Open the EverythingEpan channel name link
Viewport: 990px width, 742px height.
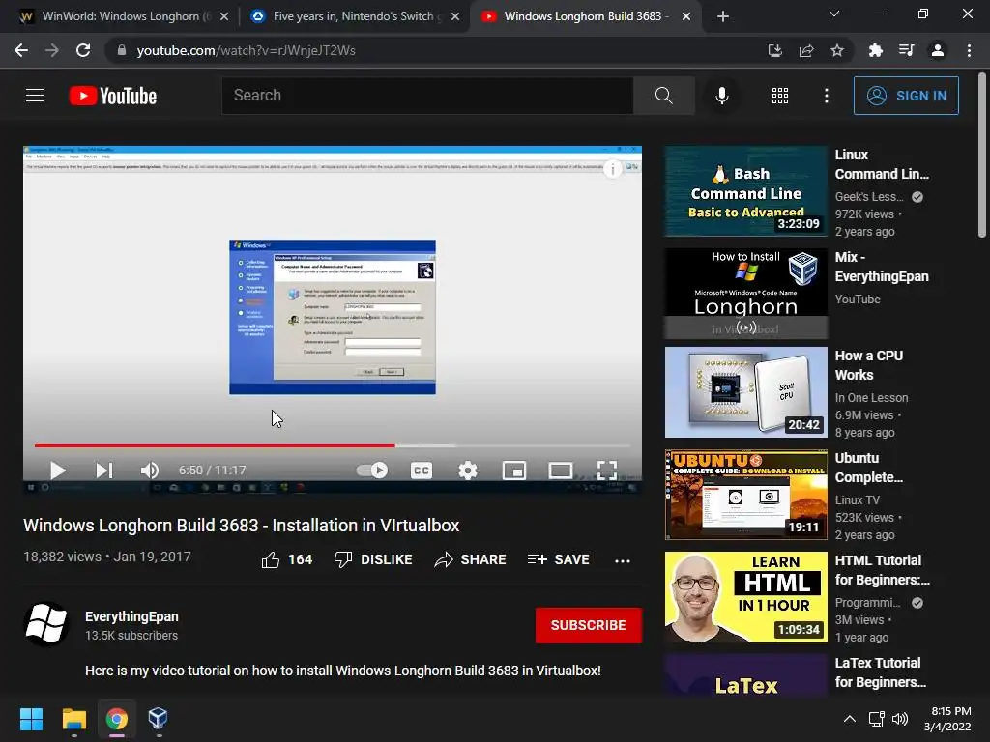[131, 616]
